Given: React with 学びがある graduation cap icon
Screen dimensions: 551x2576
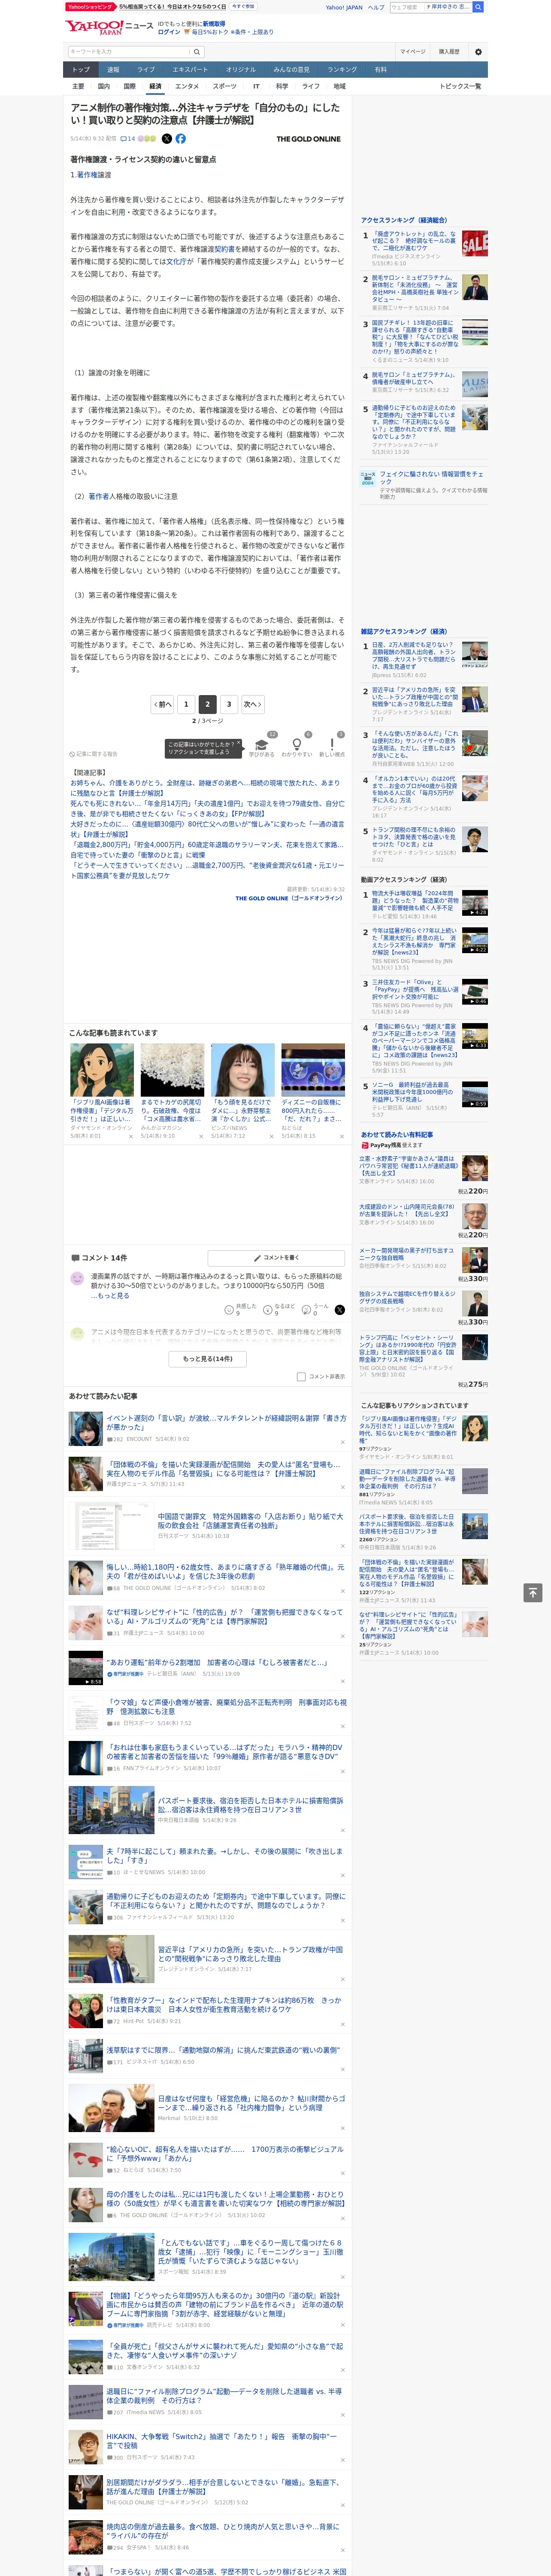Looking at the screenshot, I should [x=262, y=745].
